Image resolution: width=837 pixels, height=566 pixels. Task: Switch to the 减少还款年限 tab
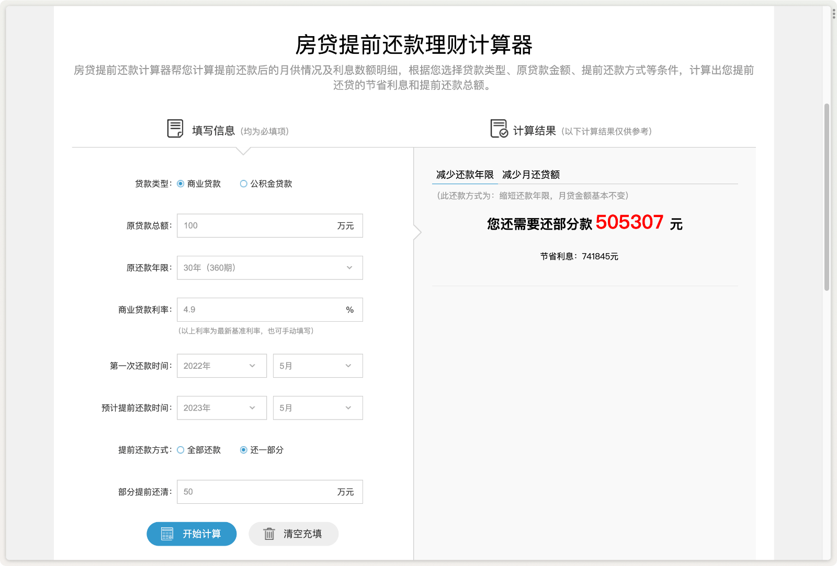[463, 175]
